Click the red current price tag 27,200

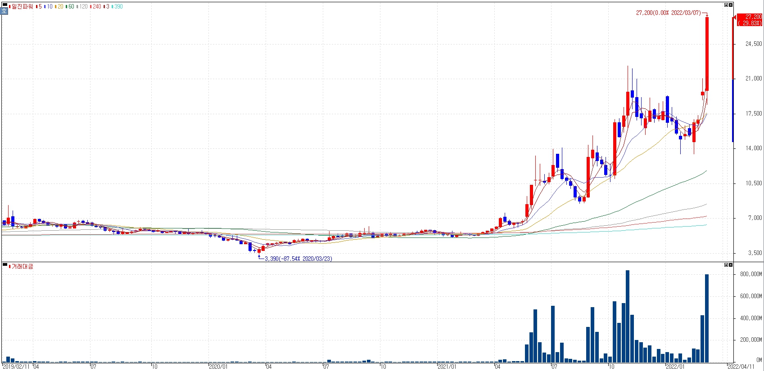pyautogui.click(x=753, y=17)
